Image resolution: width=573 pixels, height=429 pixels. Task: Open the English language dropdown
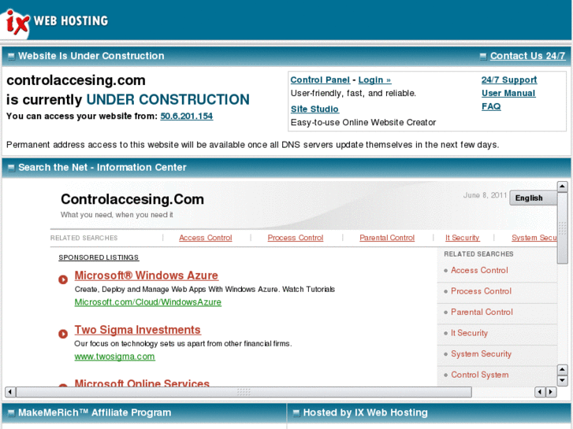(x=533, y=198)
